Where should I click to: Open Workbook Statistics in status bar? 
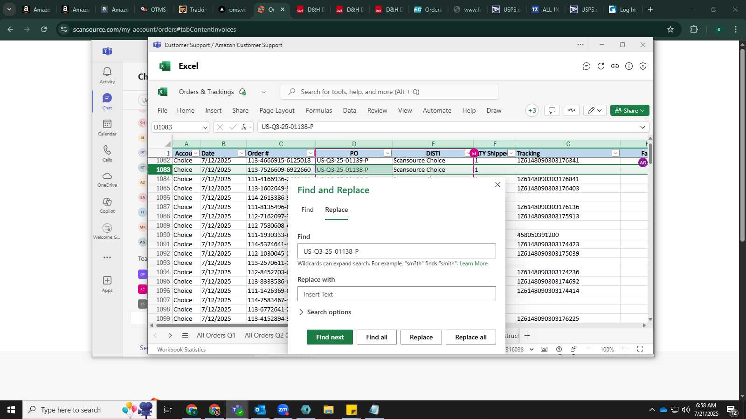(181, 349)
